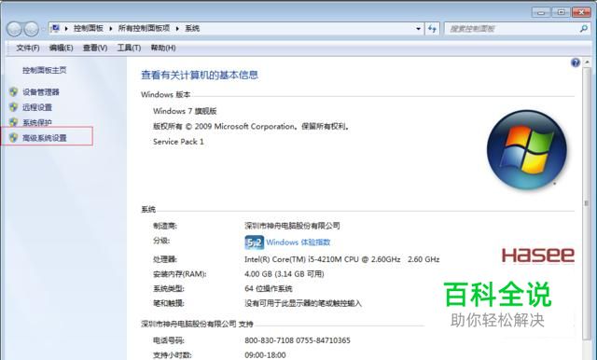Click the 5.2 rating score badge
The image size is (597, 360).
click(x=254, y=242)
